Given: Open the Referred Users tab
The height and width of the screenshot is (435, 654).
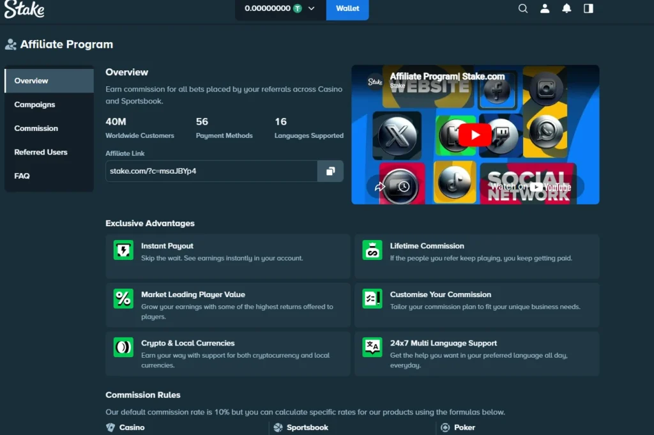Looking at the screenshot, I should coord(41,152).
